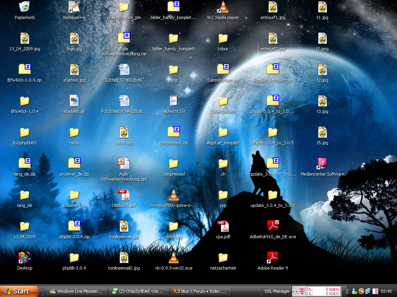Launch the Notepad++ shortcut
The image size is (397, 297).
click(74, 7)
